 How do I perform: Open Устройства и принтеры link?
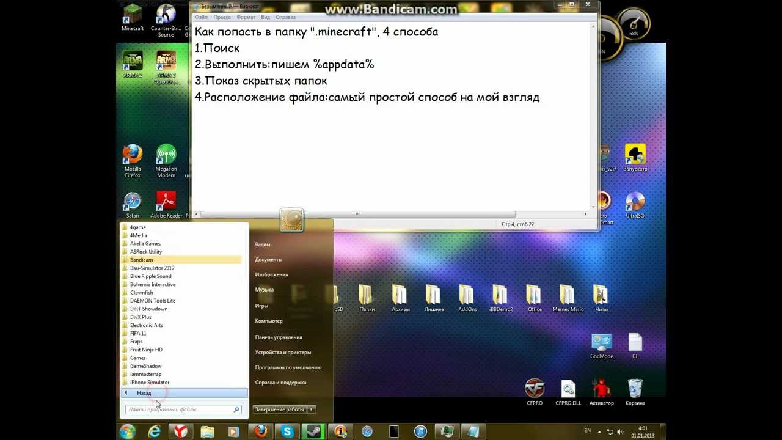click(283, 353)
